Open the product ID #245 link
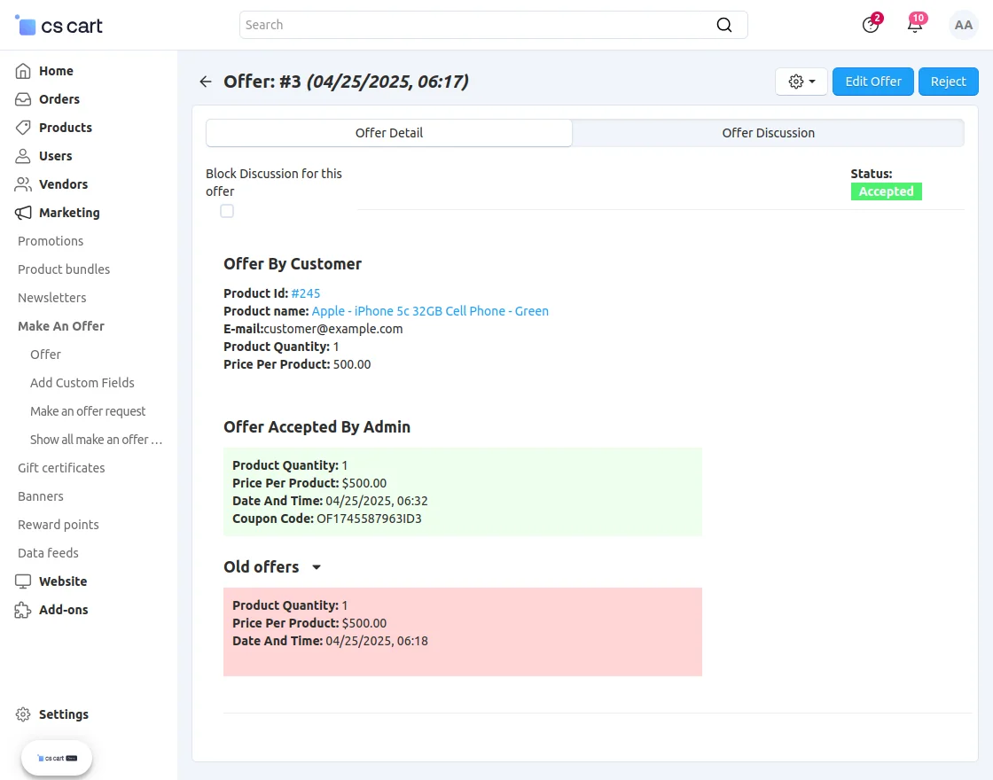The height and width of the screenshot is (780, 993). (306, 293)
